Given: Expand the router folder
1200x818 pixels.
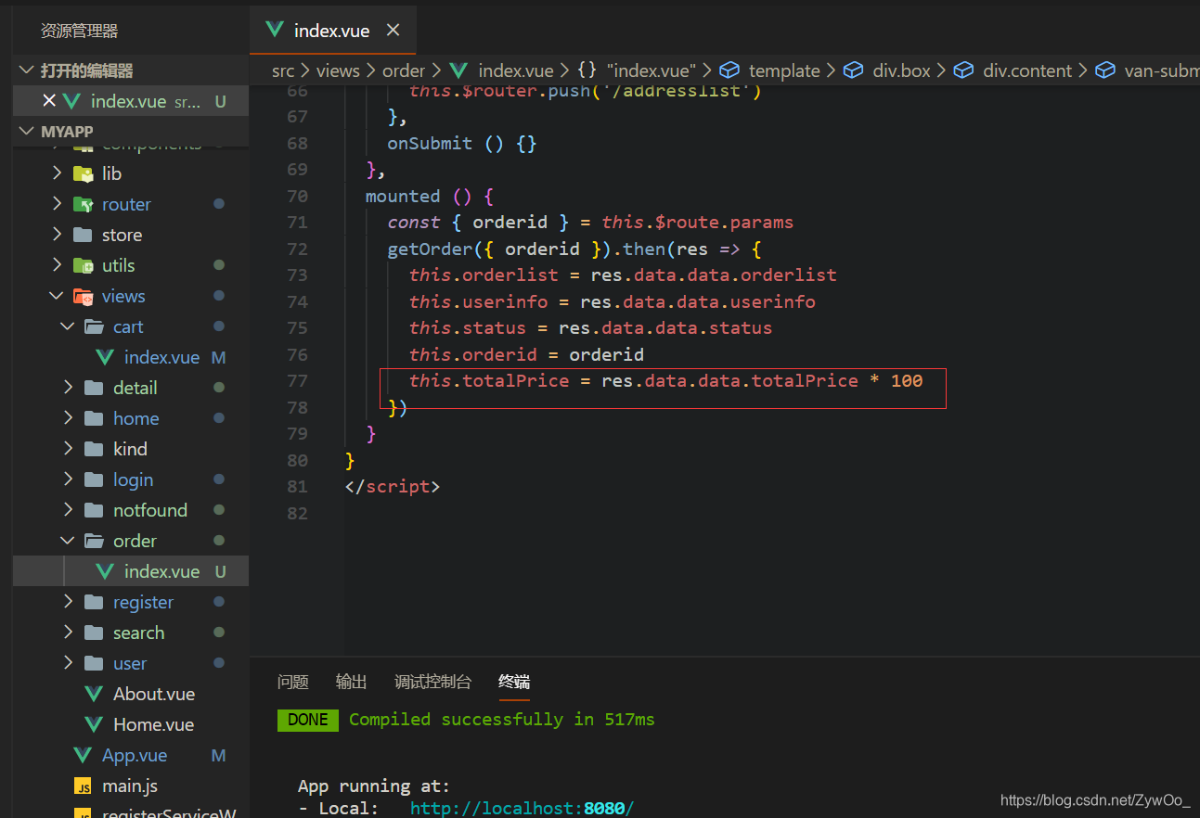Looking at the screenshot, I should (58, 204).
